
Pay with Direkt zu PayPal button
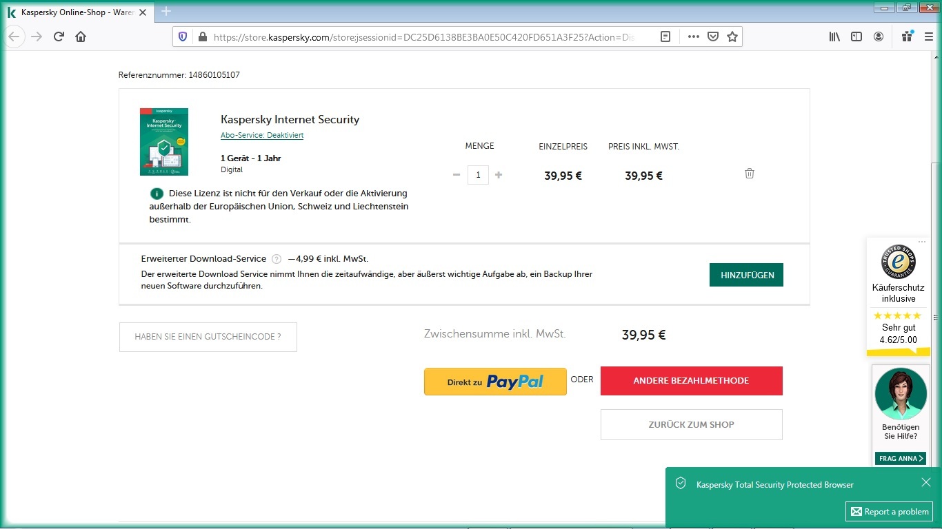495,382
